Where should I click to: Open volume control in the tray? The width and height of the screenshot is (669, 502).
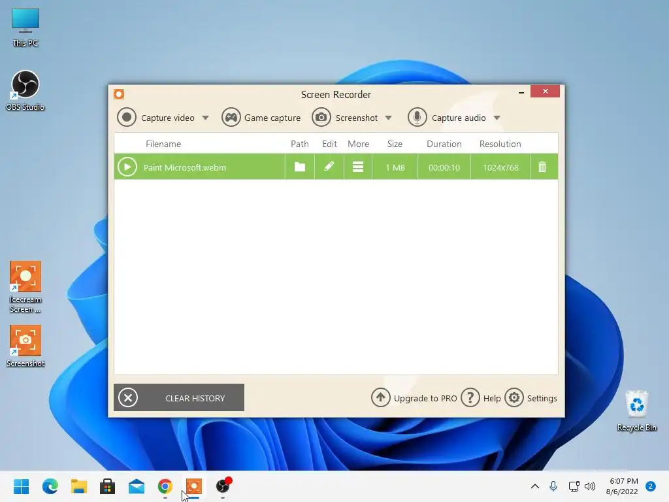click(x=590, y=486)
